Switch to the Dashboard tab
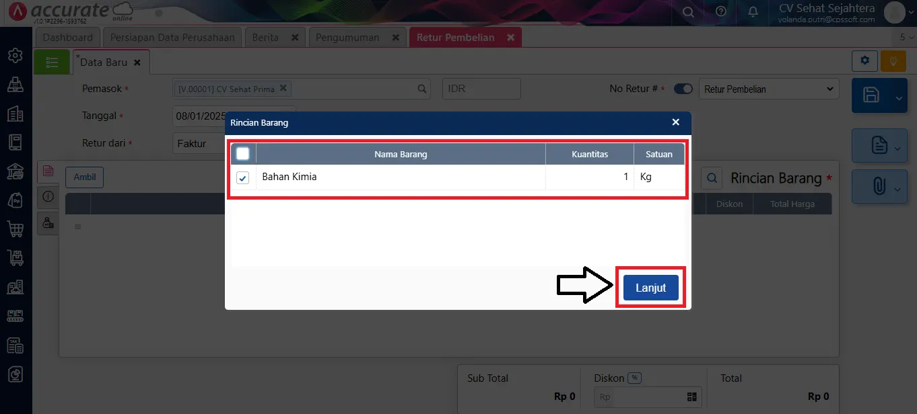 pyautogui.click(x=68, y=38)
